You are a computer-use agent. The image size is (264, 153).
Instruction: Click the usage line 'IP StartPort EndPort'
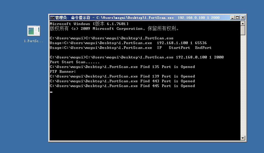click(131, 48)
